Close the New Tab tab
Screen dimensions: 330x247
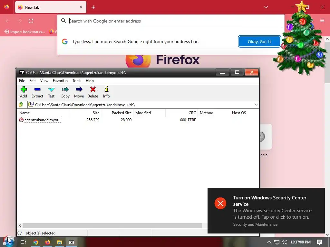coord(81,7)
